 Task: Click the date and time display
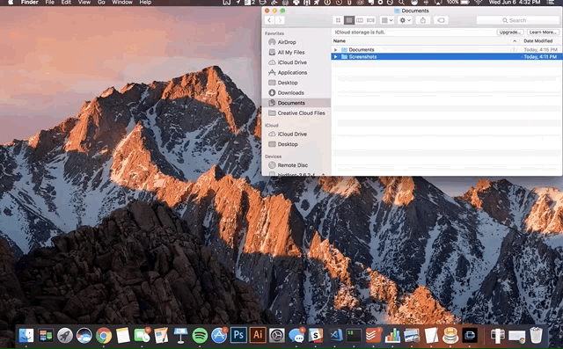pos(514,2)
